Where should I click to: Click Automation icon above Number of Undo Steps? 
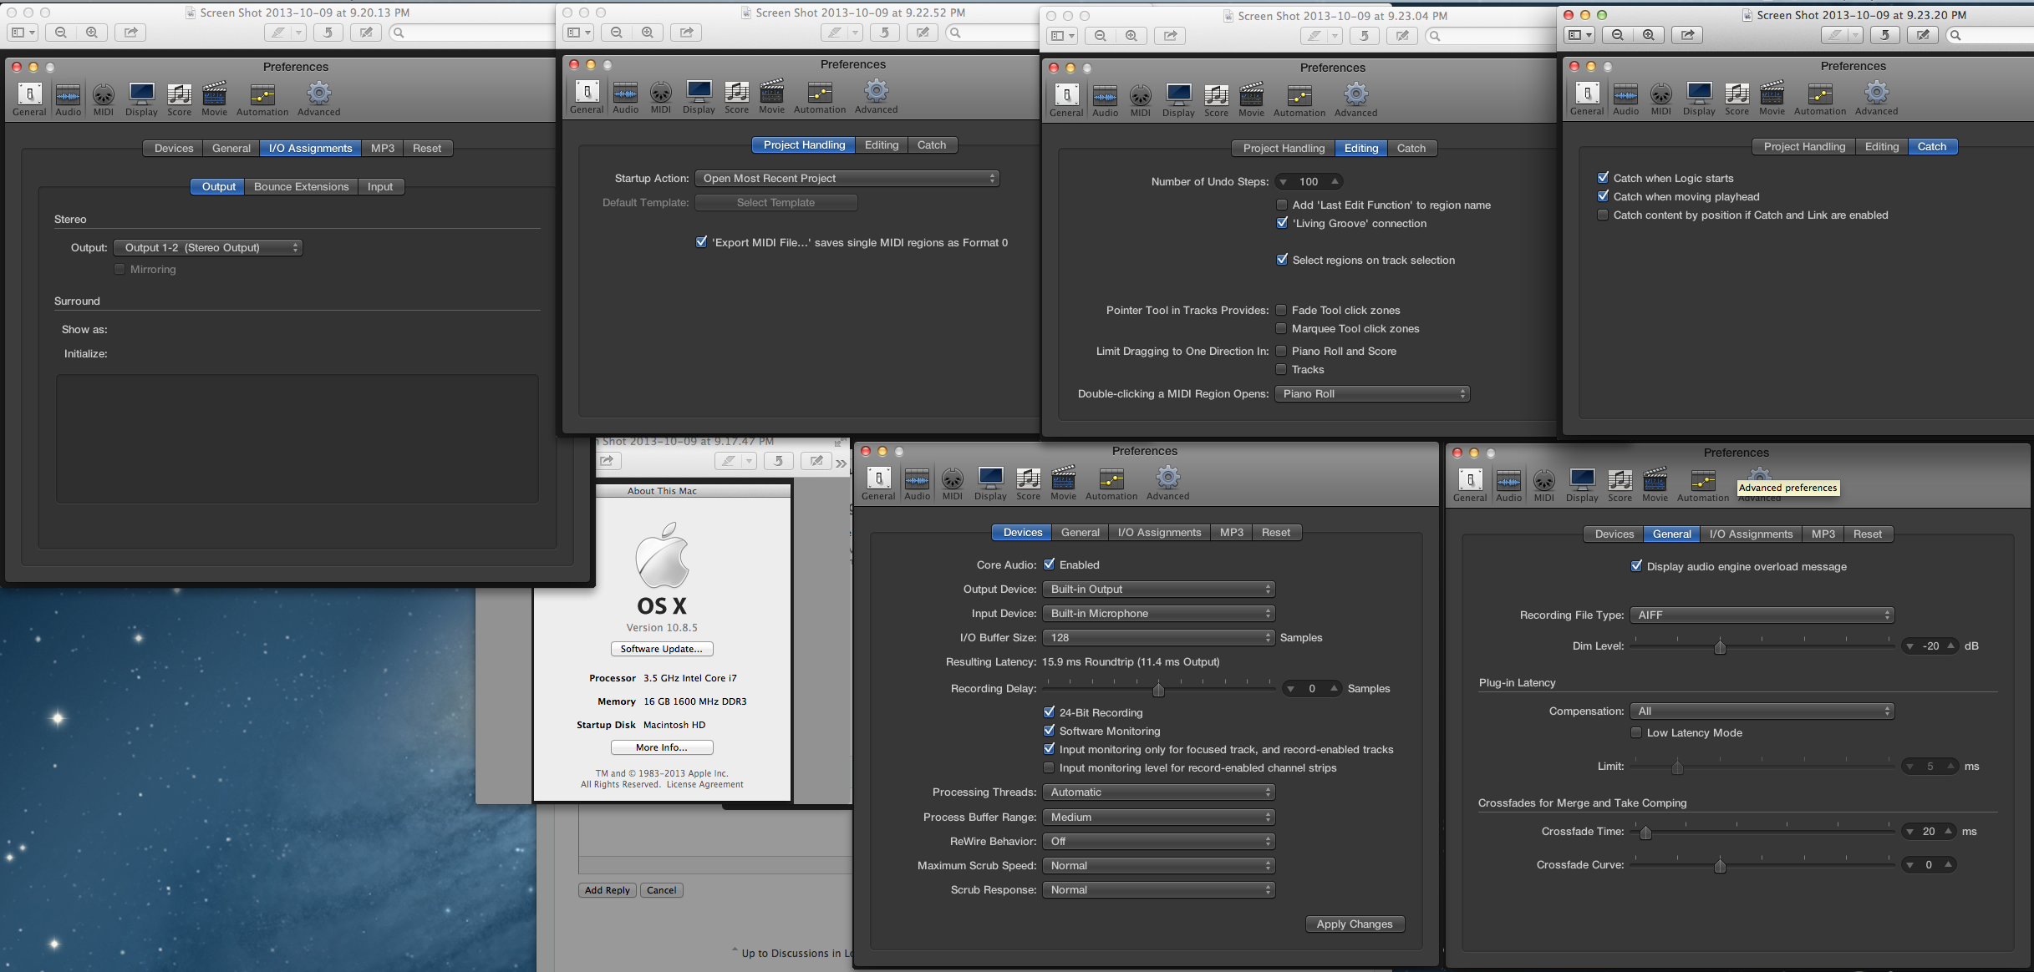coord(1299,97)
